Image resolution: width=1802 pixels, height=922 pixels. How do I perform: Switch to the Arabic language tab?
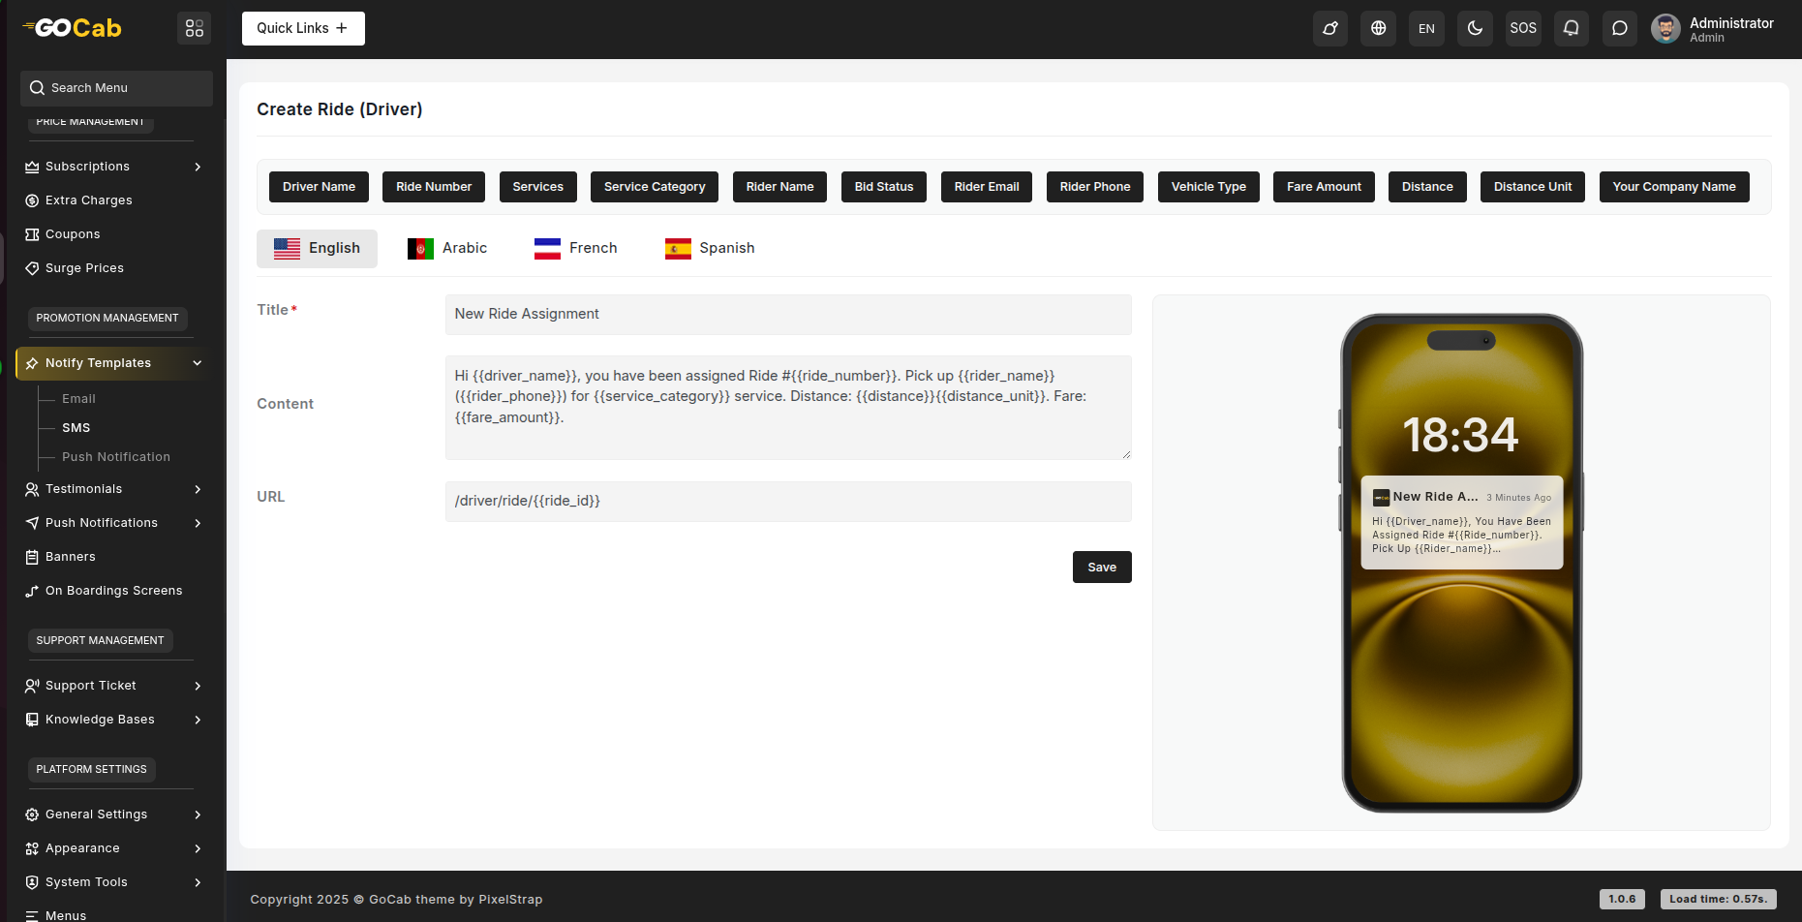(x=447, y=248)
